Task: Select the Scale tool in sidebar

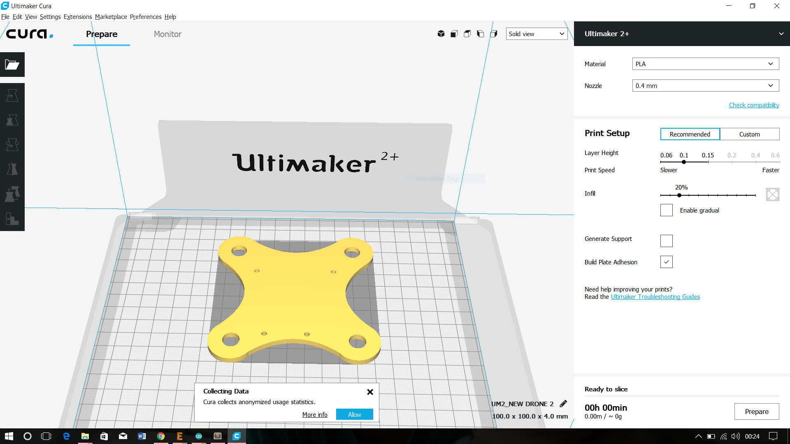Action: click(x=12, y=120)
